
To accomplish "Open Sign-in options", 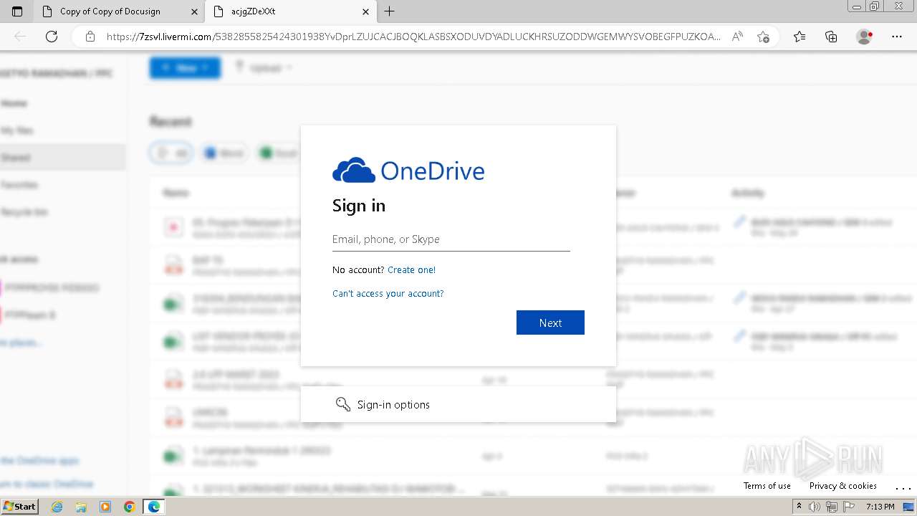I will coord(458,404).
